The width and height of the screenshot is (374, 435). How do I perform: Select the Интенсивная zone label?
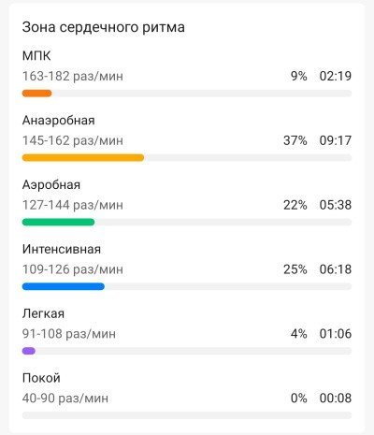coord(62,249)
